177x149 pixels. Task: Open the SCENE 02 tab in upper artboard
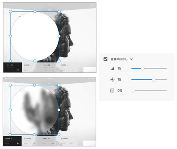click(x=31, y=67)
